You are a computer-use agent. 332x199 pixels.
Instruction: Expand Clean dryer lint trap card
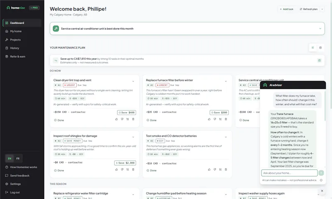133,81
